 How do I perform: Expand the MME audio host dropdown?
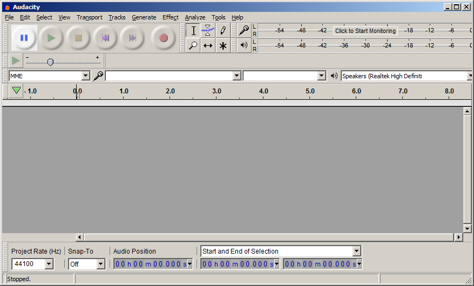[86, 76]
